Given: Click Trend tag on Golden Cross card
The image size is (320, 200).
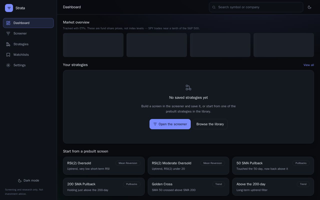Looking at the screenshot, I should point(218,184).
